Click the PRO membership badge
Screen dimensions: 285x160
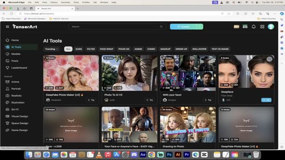coord(236,27)
